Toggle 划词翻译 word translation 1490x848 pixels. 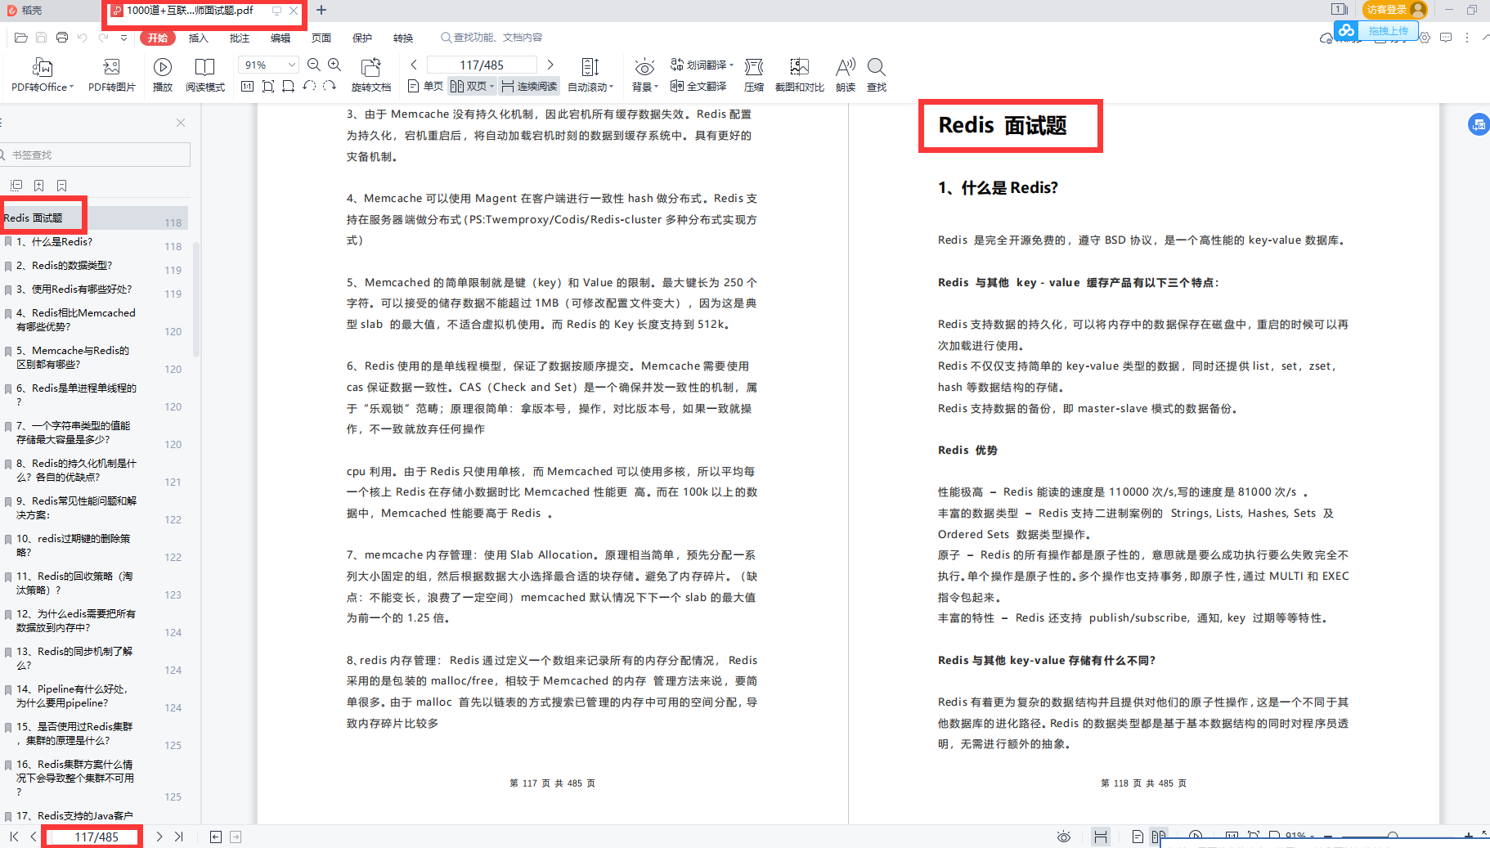[x=702, y=65]
